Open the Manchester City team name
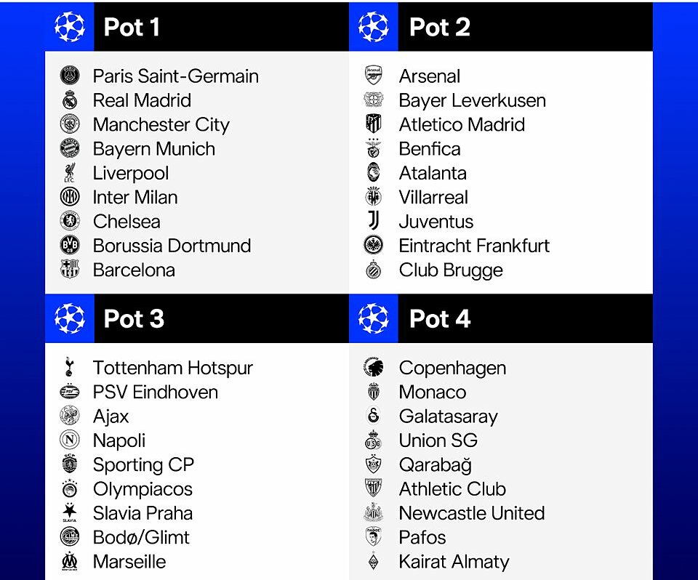Image resolution: width=698 pixels, height=580 pixels. pos(161,124)
